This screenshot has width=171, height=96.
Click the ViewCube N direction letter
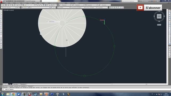click(159, 21)
